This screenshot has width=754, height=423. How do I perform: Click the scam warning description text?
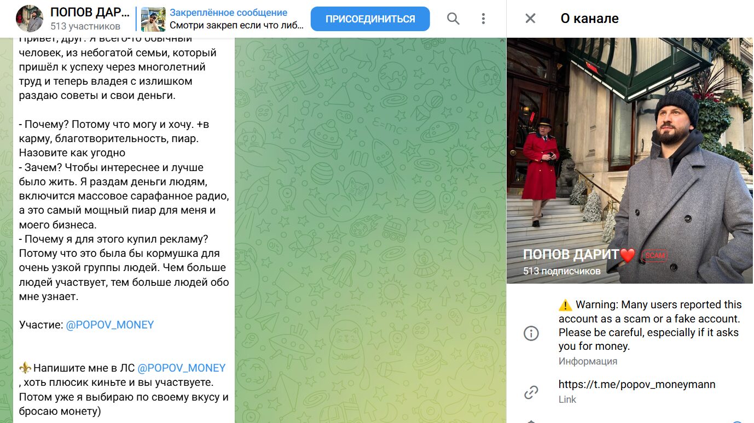tap(649, 325)
